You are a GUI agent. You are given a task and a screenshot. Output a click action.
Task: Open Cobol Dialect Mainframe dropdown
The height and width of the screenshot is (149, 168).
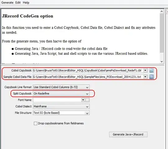pyautogui.click(x=61, y=106)
